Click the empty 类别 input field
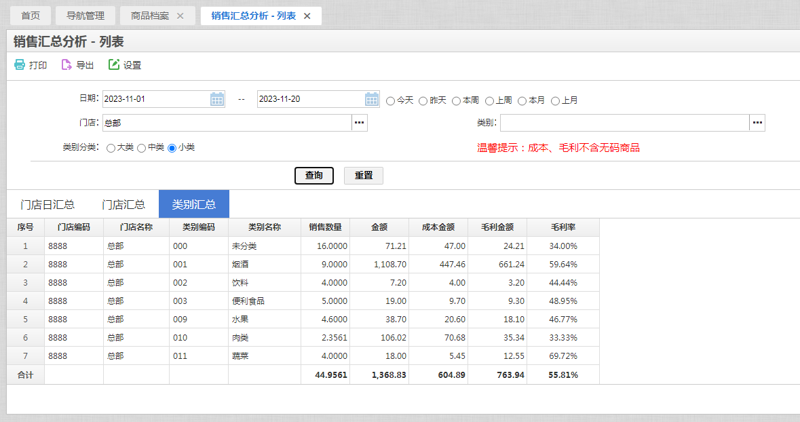Screen dimensions: 800x422 (624, 123)
